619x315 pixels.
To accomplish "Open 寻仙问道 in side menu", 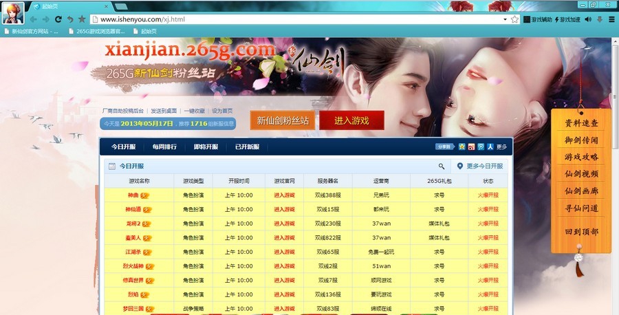I will pos(581,208).
